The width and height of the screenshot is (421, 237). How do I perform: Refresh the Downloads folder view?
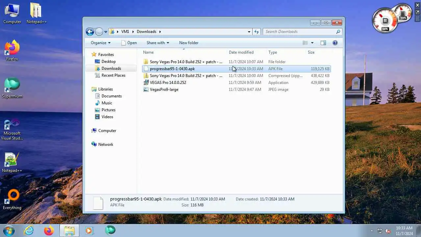point(257,32)
